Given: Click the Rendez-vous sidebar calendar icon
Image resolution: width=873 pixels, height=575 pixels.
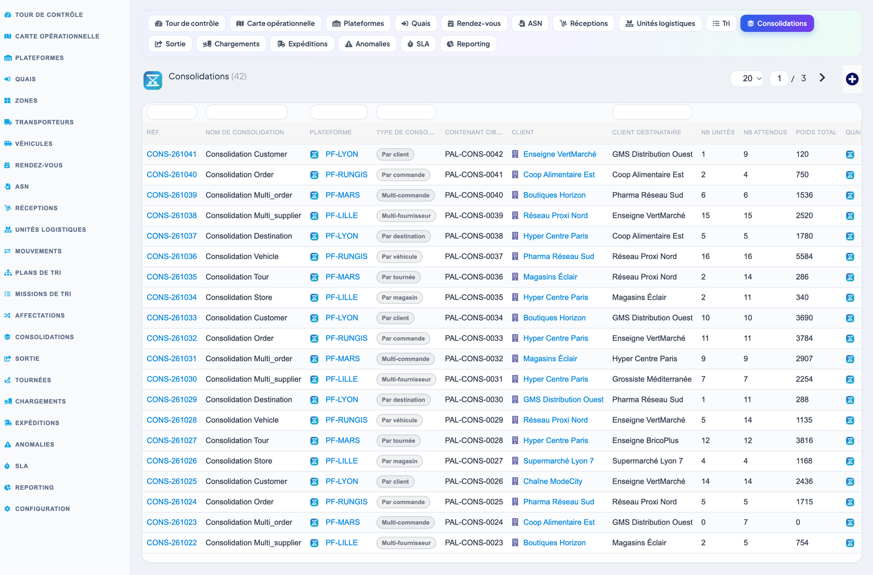Looking at the screenshot, I should point(8,165).
